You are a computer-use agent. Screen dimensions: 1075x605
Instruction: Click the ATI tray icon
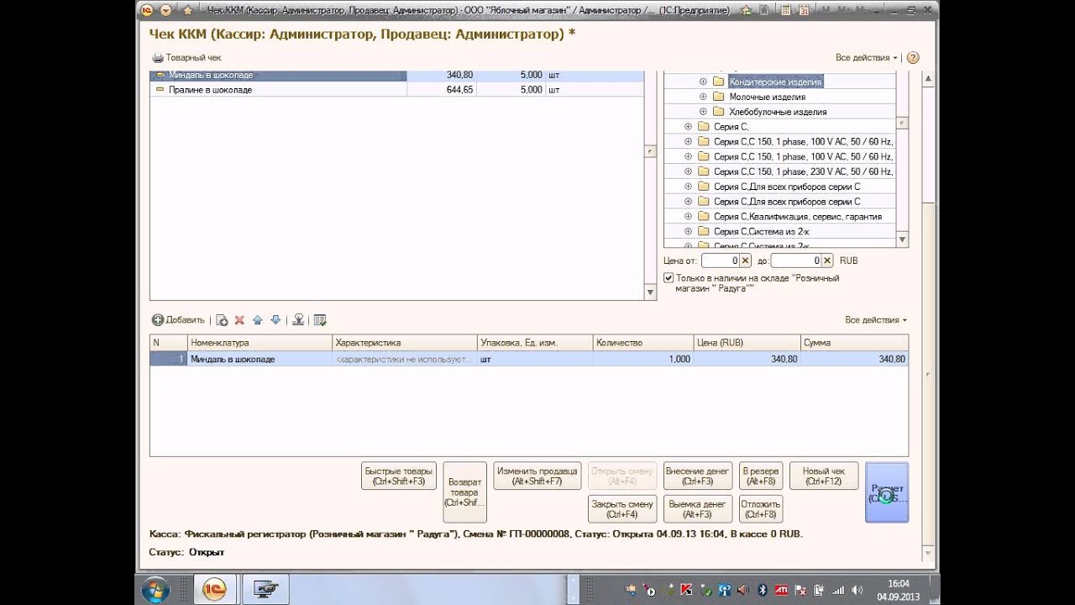point(781,590)
